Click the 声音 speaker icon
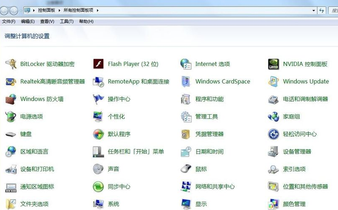Screen dimensions: 338x210 (98, 169)
